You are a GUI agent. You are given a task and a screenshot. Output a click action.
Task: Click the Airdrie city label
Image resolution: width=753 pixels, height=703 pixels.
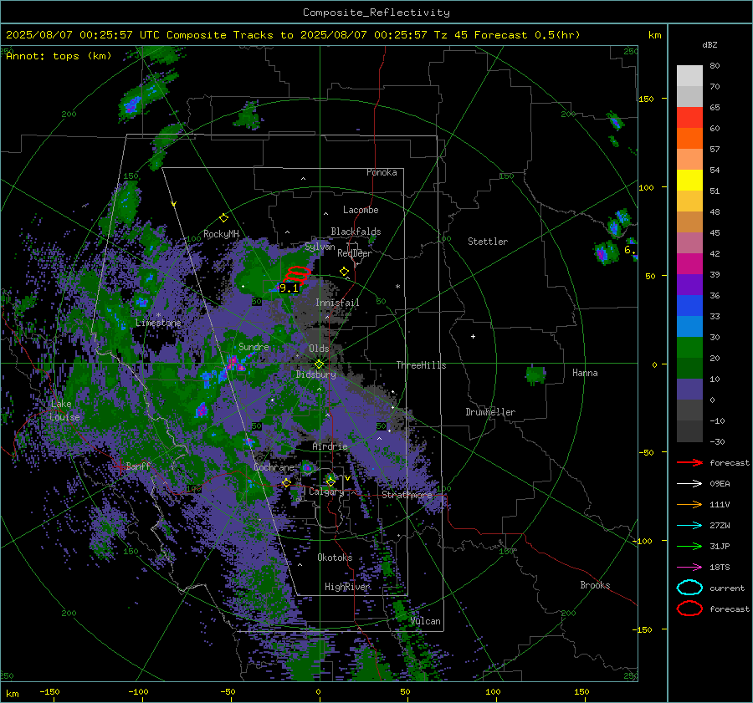[x=330, y=446]
